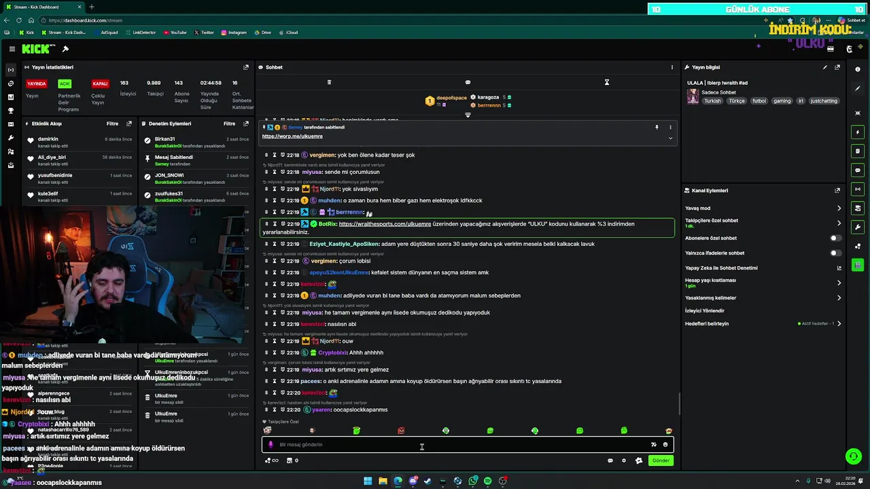Viewport: 870px width, 489px height.
Task: Click the speech bubble icon in chat toolbar
Action: tap(468, 82)
